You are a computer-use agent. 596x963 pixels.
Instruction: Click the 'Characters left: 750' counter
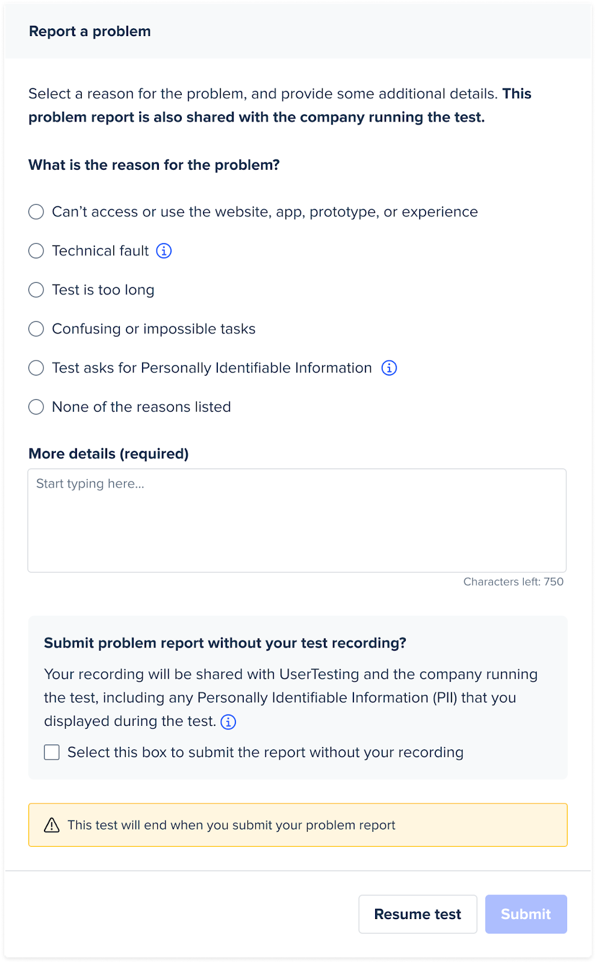pyautogui.click(x=514, y=581)
